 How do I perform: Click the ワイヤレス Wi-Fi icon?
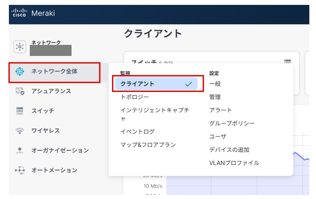pos(20,131)
